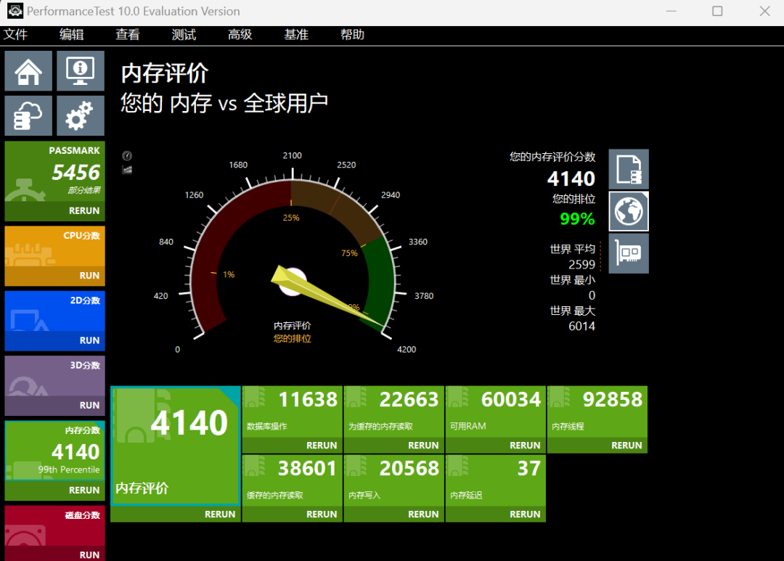784x561 pixels.
Task: Rerun the 为缓存的内存读取 test
Action: pyautogui.click(x=423, y=446)
